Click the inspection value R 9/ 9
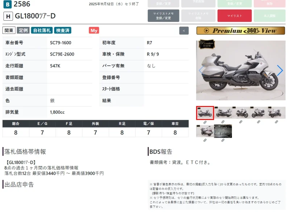 [x=153, y=54]
